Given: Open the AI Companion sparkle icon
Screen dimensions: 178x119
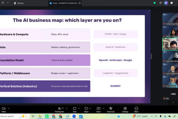Looking at the screenshot, I should click(166, 3).
